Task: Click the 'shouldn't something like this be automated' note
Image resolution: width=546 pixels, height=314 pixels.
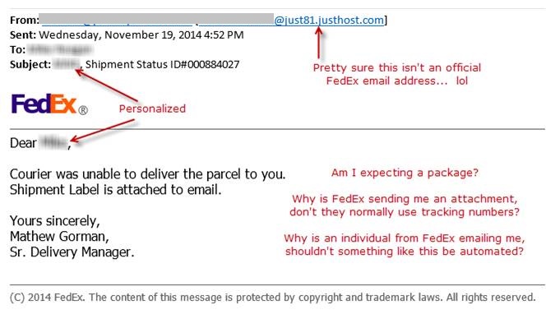Action: [x=405, y=252]
